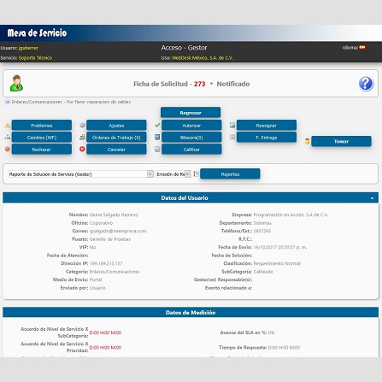Collapse the Datos del Usuario section
382x382 pixels.
[x=372, y=198]
